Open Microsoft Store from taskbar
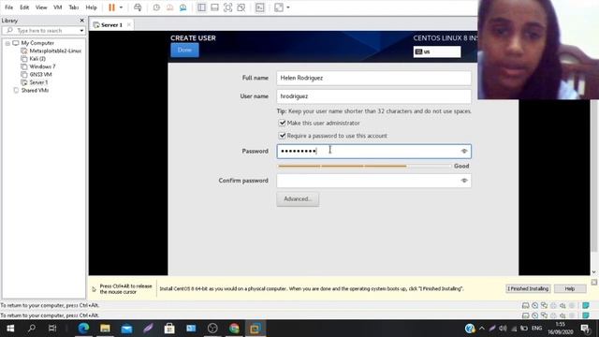599x337 pixels. click(x=169, y=329)
